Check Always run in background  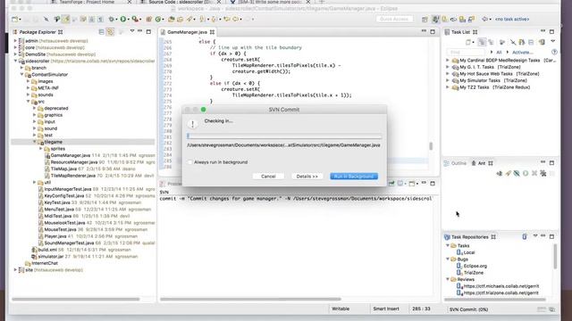[x=189, y=162]
